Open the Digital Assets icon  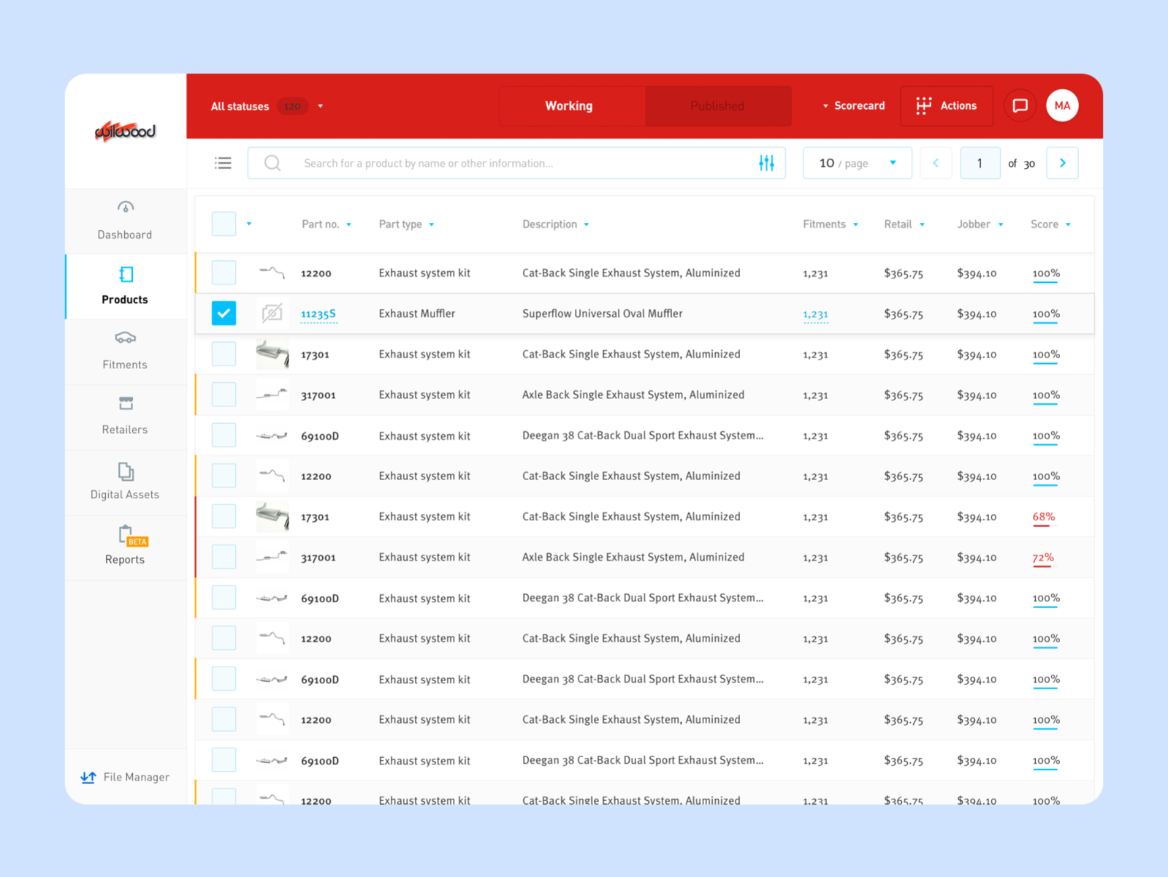pyautogui.click(x=126, y=471)
